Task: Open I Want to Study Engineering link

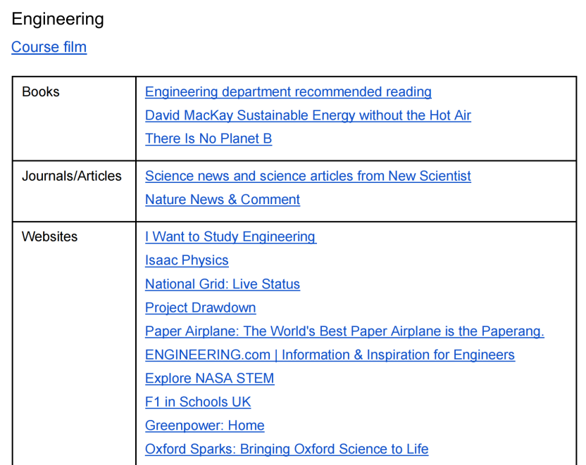Action: coord(231,236)
